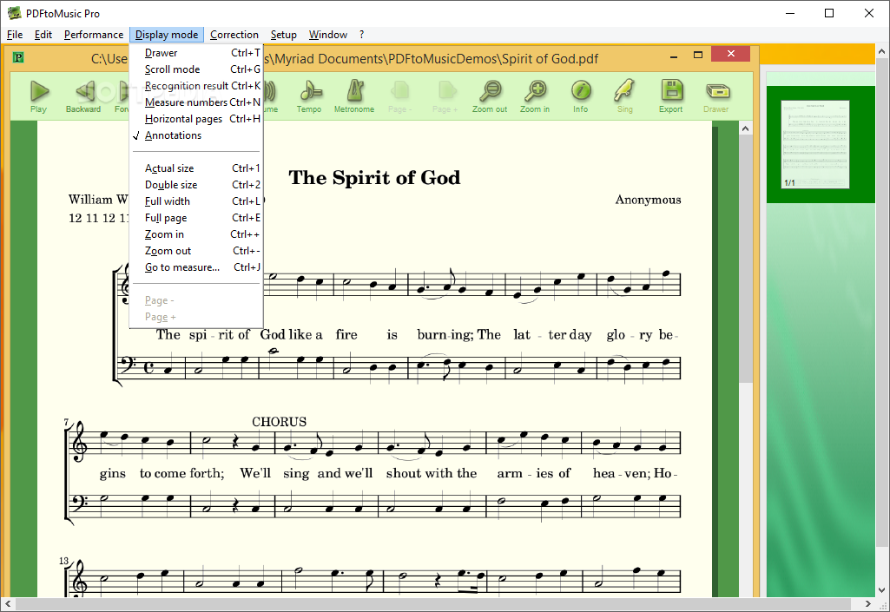Click the page 1/1 thumbnail

tap(815, 144)
